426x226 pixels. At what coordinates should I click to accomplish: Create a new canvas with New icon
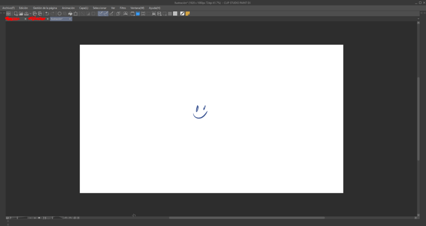(x=16, y=14)
